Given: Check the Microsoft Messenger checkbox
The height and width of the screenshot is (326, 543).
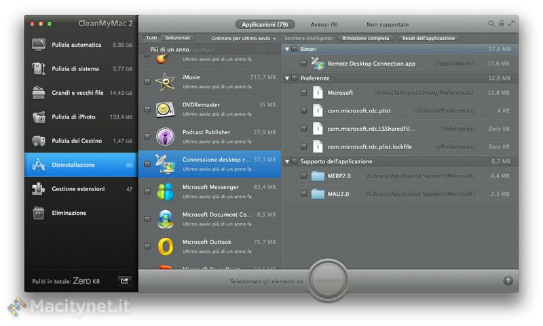Looking at the screenshot, I should [147, 192].
